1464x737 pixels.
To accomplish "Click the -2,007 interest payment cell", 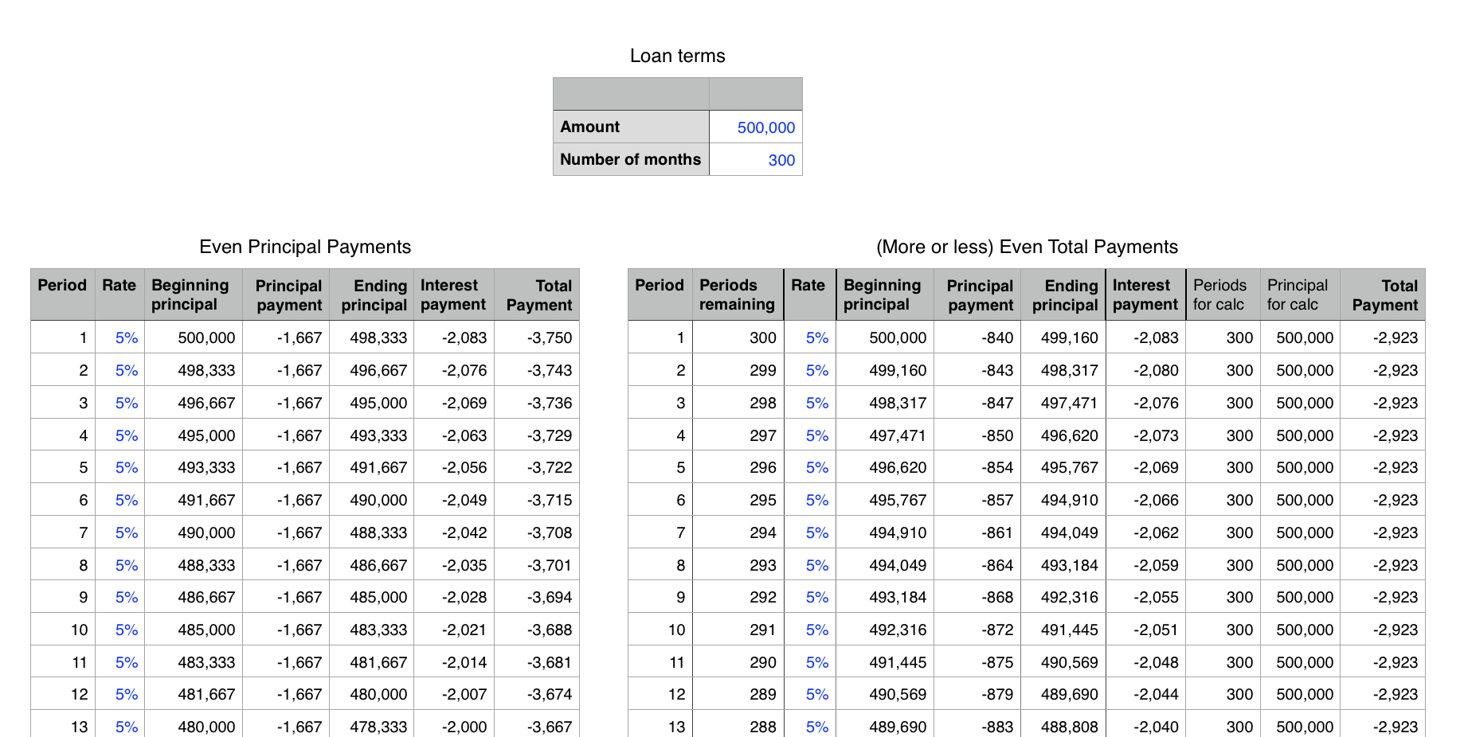I will pos(454,694).
